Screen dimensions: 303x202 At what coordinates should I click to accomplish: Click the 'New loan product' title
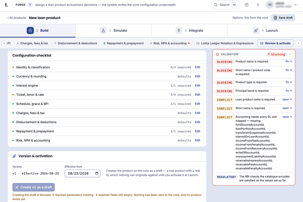click(x=45, y=18)
